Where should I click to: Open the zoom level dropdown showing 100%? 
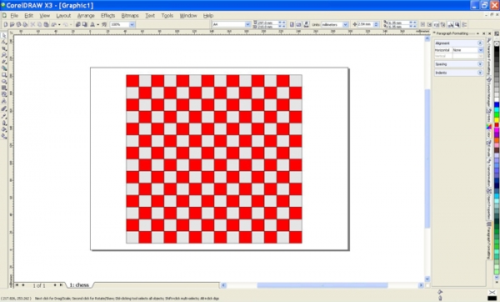click(x=132, y=24)
